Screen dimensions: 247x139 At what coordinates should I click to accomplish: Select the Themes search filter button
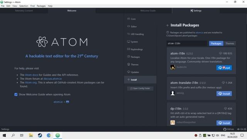(x=230, y=44)
